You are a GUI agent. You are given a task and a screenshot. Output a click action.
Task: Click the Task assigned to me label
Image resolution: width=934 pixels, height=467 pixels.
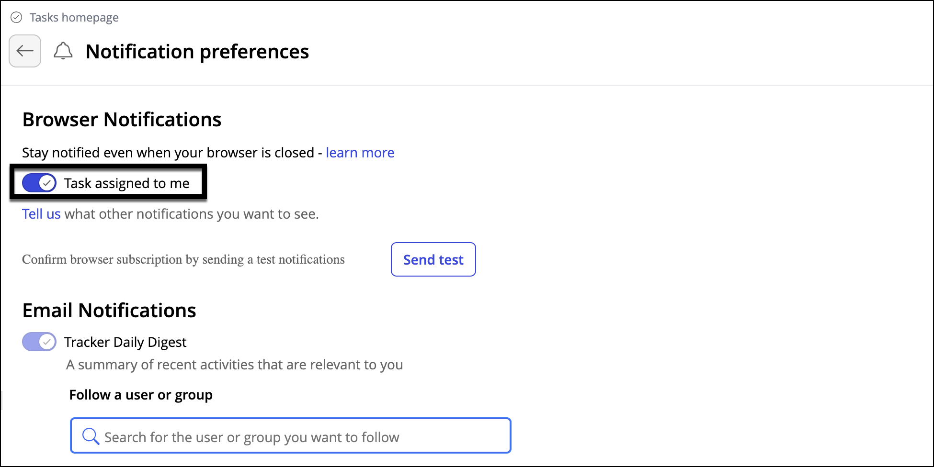click(127, 183)
